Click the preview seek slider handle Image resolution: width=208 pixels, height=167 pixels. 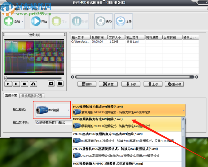(6, 78)
